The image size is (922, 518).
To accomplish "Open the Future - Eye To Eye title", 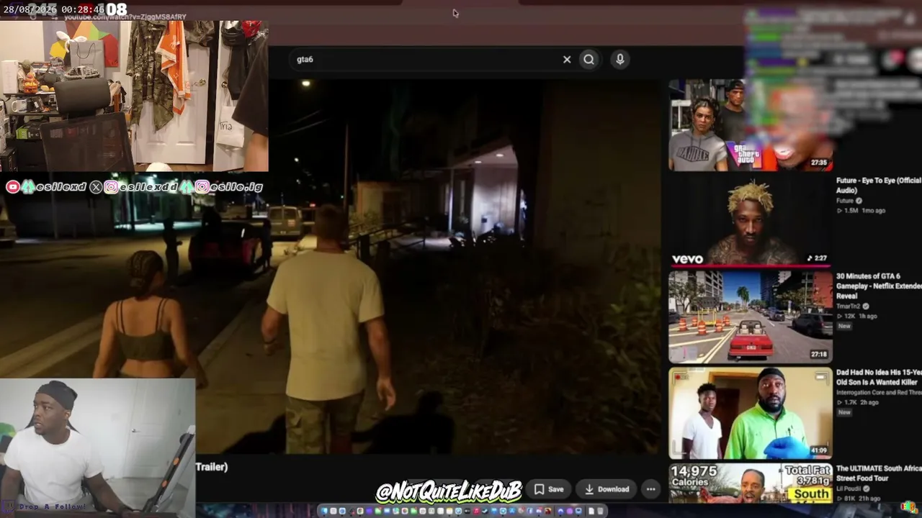I will pyautogui.click(x=879, y=185).
